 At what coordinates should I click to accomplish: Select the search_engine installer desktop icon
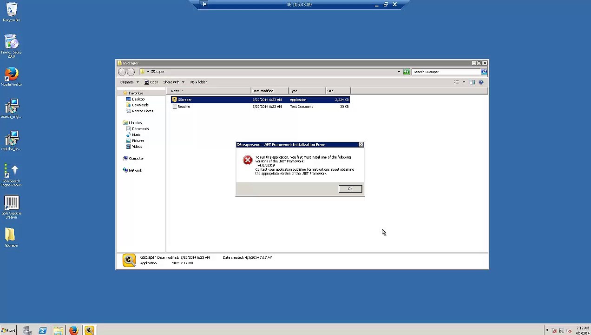[11, 108]
